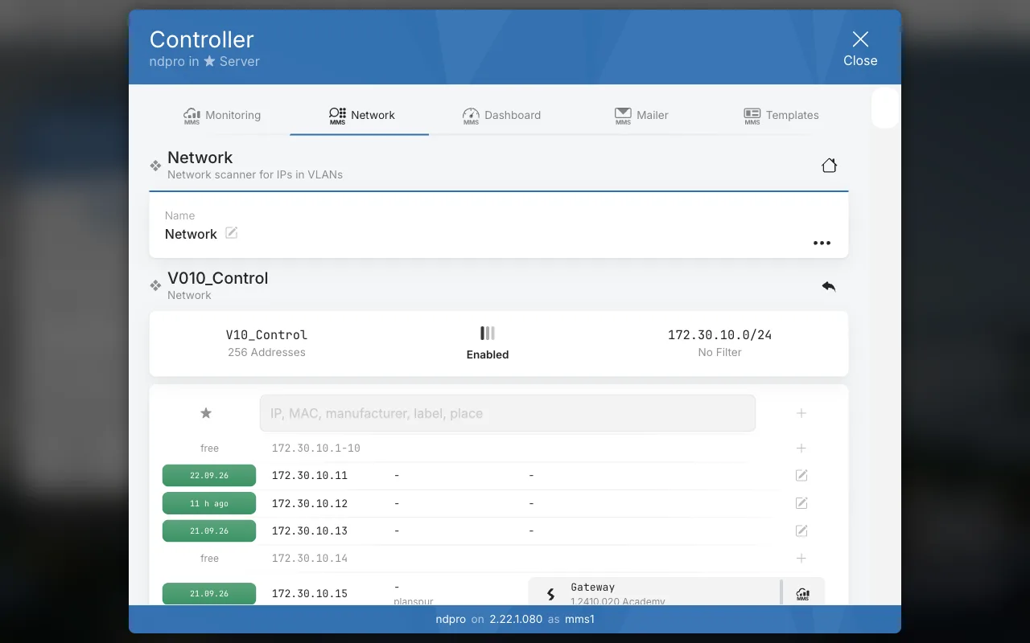
Task: Click the version 2.22.1.080 in footer
Action: tap(516, 619)
